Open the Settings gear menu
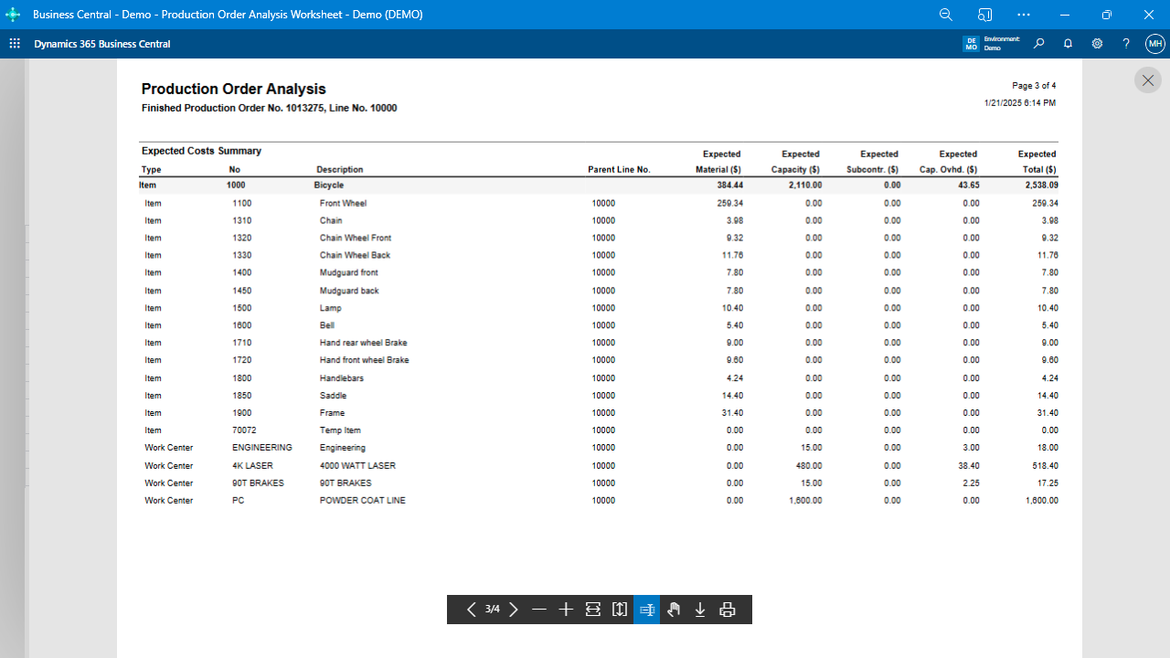Image resolution: width=1170 pixels, height=658 pixels. point(1097,44)
